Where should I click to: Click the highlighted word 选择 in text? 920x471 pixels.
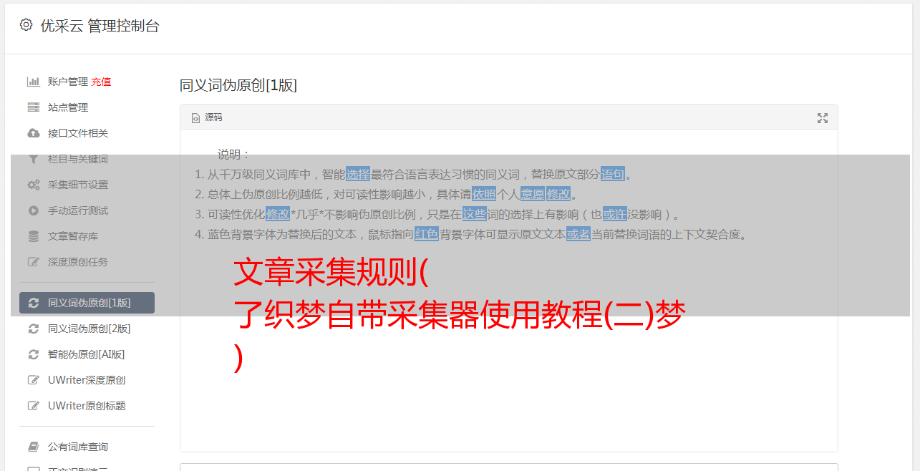[x=358, y=174]
